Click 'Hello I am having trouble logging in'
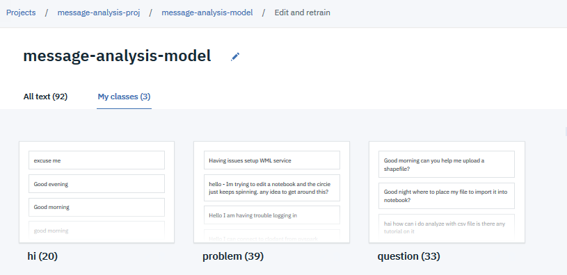 point(272,215)
